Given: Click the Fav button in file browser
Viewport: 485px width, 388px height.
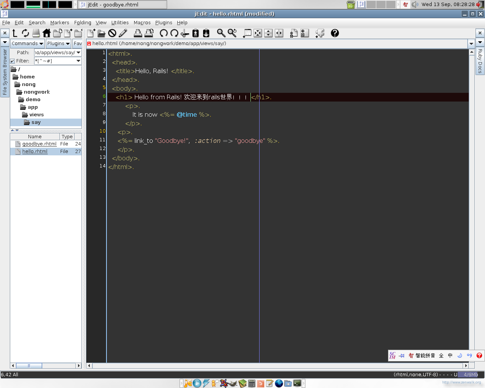Looking at the screenshot, I should coord(78,44).
